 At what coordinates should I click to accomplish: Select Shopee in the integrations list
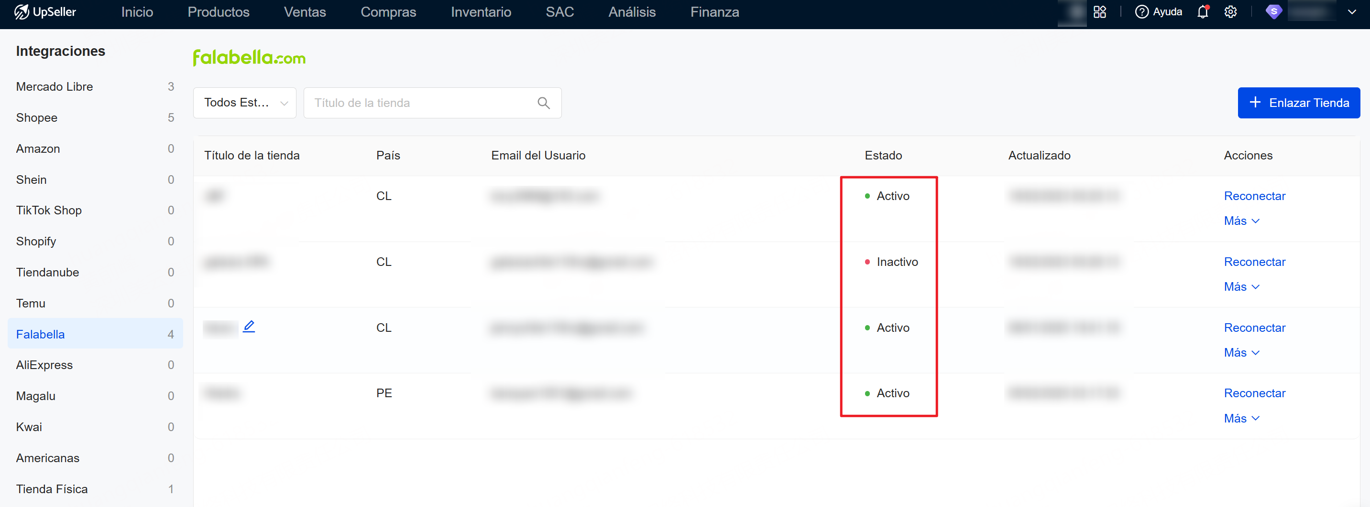pos(37,118)
